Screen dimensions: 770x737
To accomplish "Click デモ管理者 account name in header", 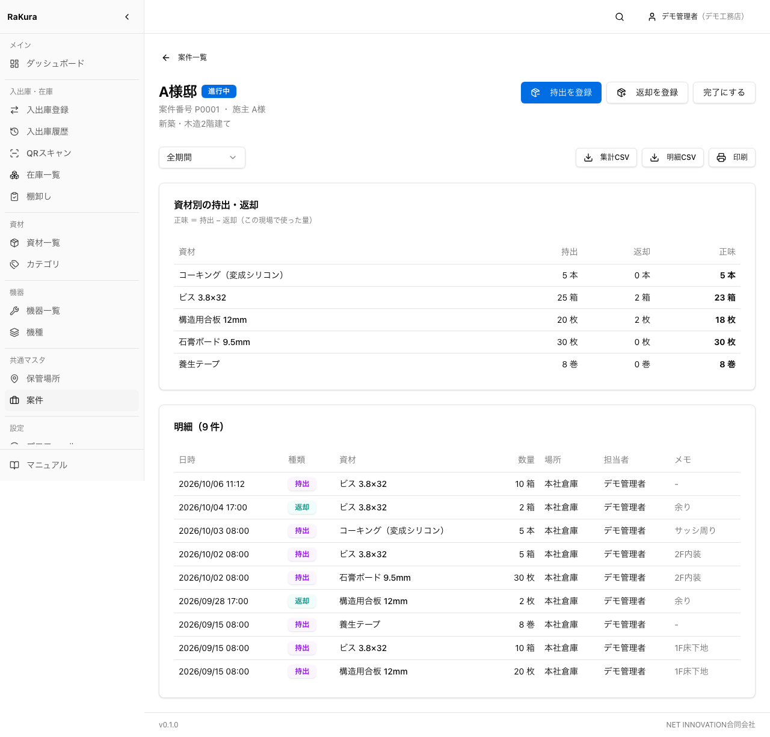I will point(680,17).
